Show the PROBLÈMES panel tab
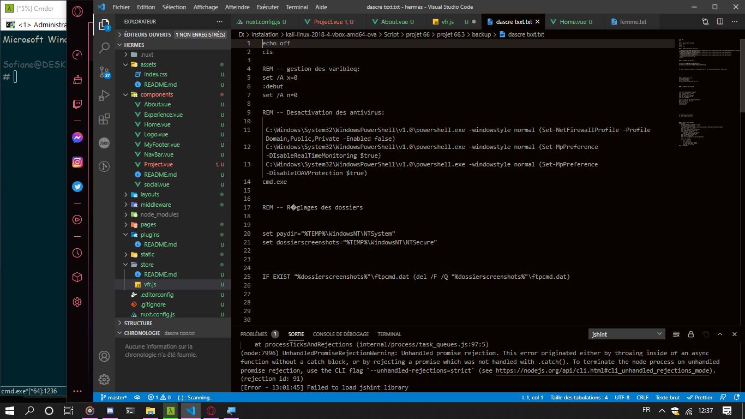The height and width of the screenshot is (419, 745). click(x=254, y=334)
